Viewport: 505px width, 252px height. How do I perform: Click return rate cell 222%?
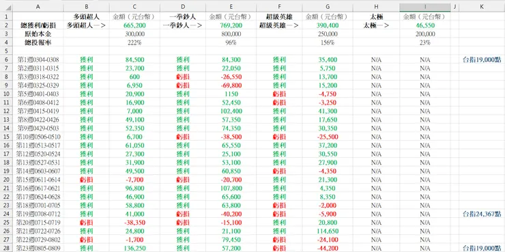pos(134,42)
